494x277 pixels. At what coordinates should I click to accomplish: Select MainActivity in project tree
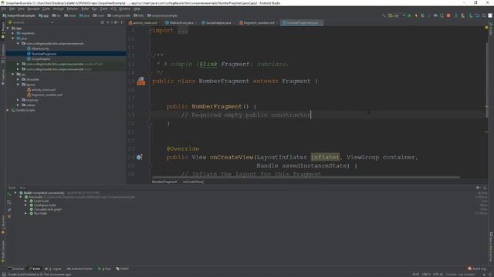[x=40, y=48]
